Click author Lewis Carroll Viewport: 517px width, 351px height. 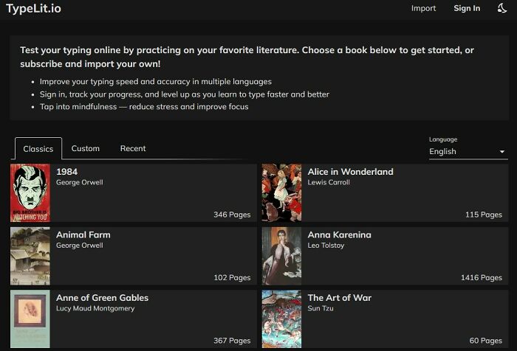329,182
